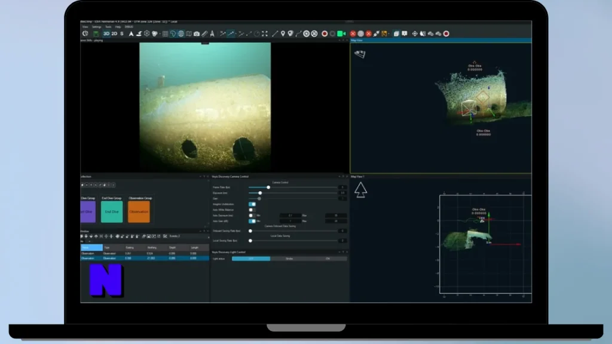Take a snapshot with camera icon

click(197, 34)
